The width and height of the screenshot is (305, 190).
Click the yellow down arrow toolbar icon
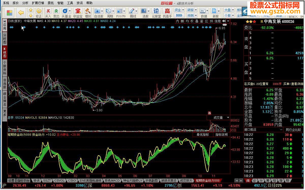(31, 15)
